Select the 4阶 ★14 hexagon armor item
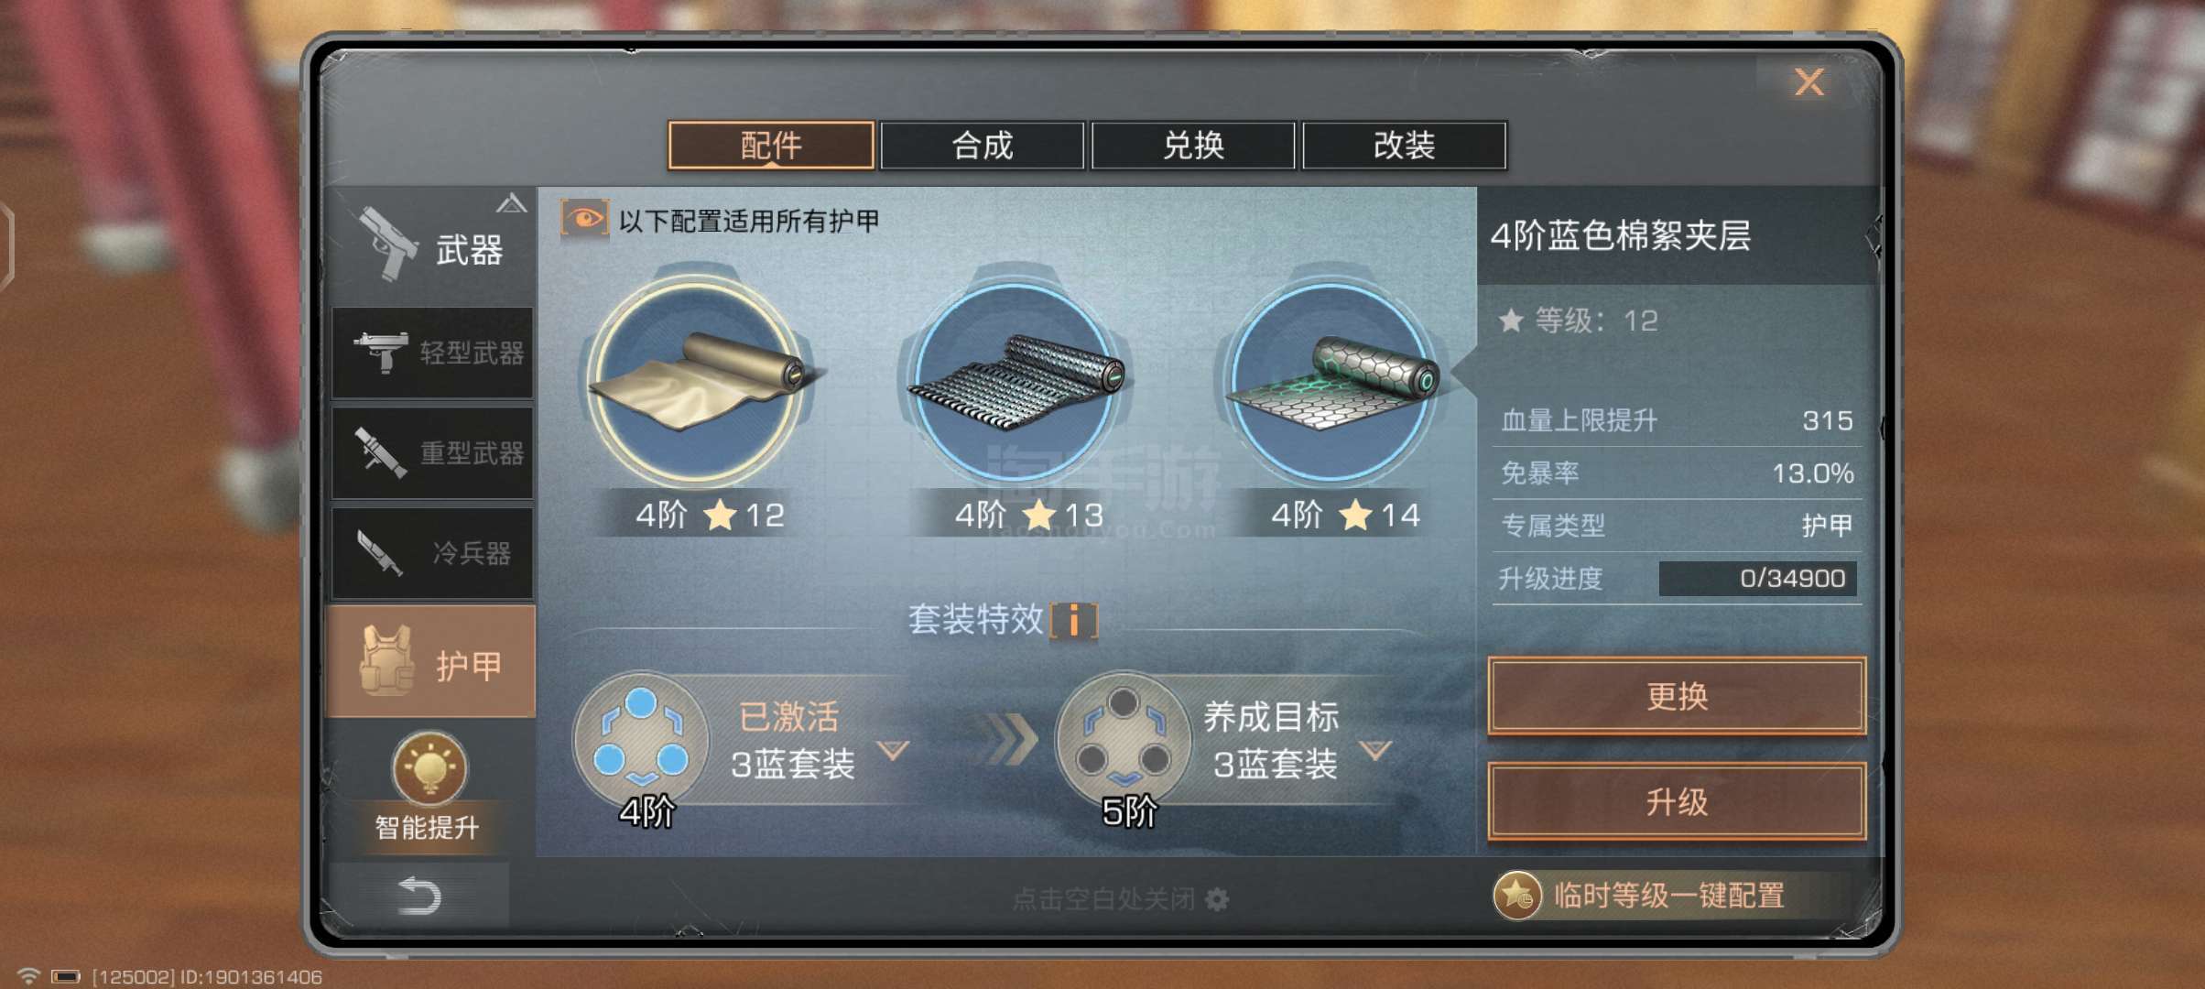2205x989 pixels. [1331, 382]
